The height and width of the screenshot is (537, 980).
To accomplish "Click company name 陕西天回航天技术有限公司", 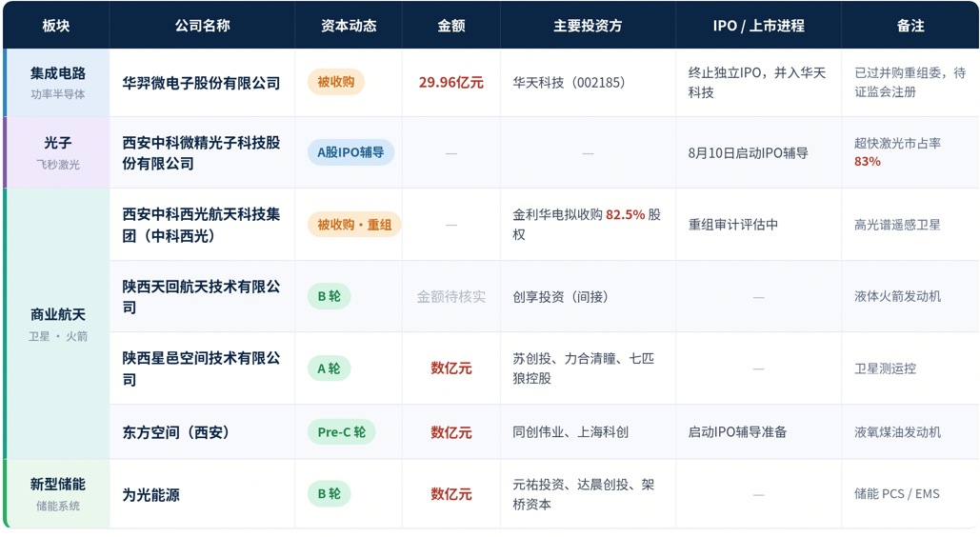I will [201, 296].
